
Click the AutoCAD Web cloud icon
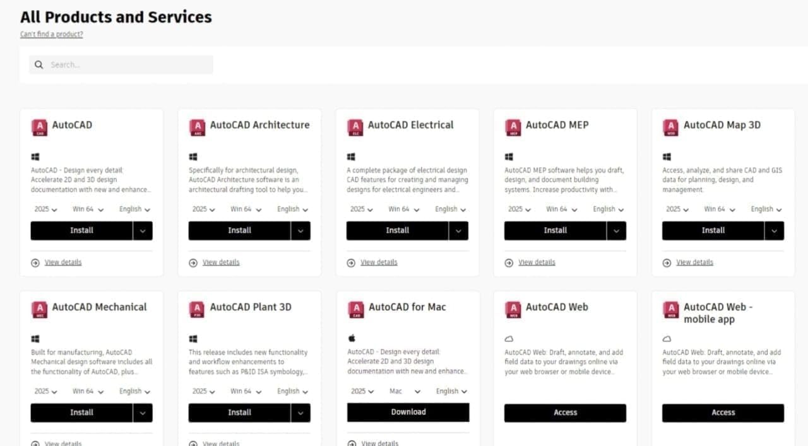pyautogui.click(x=509, y=339)
